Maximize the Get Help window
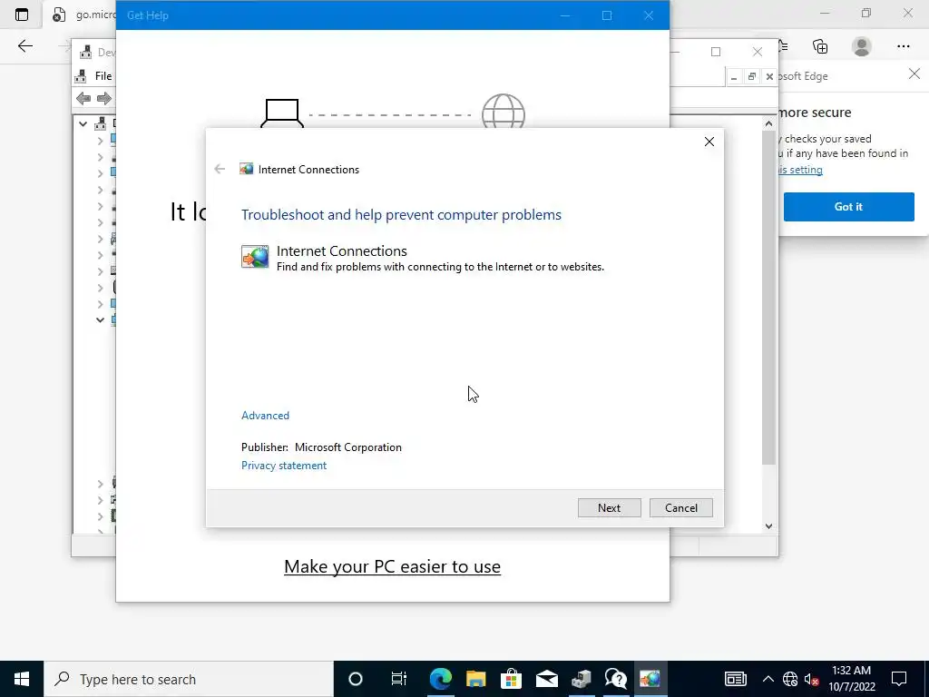Image resolution: width=929 pixels, height=697 pixels. click(607, 15)
